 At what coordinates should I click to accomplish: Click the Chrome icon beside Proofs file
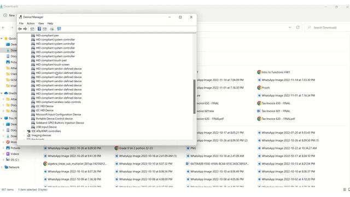tap(259, 88)
